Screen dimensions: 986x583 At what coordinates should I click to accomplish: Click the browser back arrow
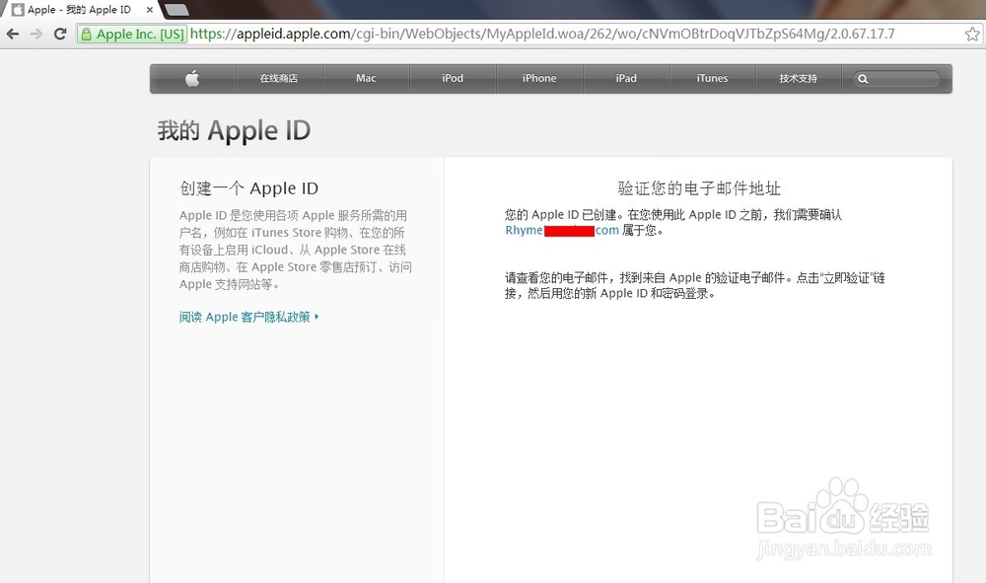point(13,34)
